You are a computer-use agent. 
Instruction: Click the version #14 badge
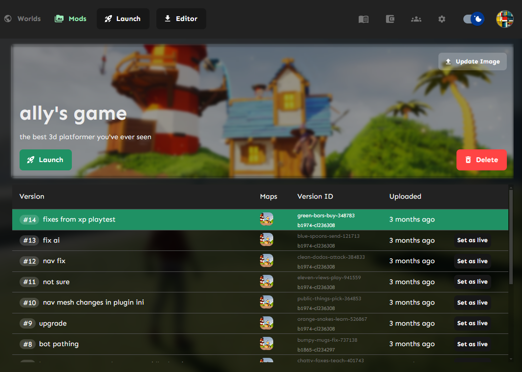click(29, 220)
